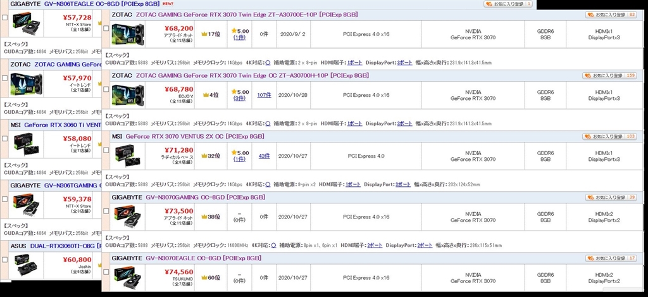The width and height of the screenshot is (648, 297).
Task: Tick checkbox for ZOTAC Twin Edge ¥68,200
Action: click(106, 28)
